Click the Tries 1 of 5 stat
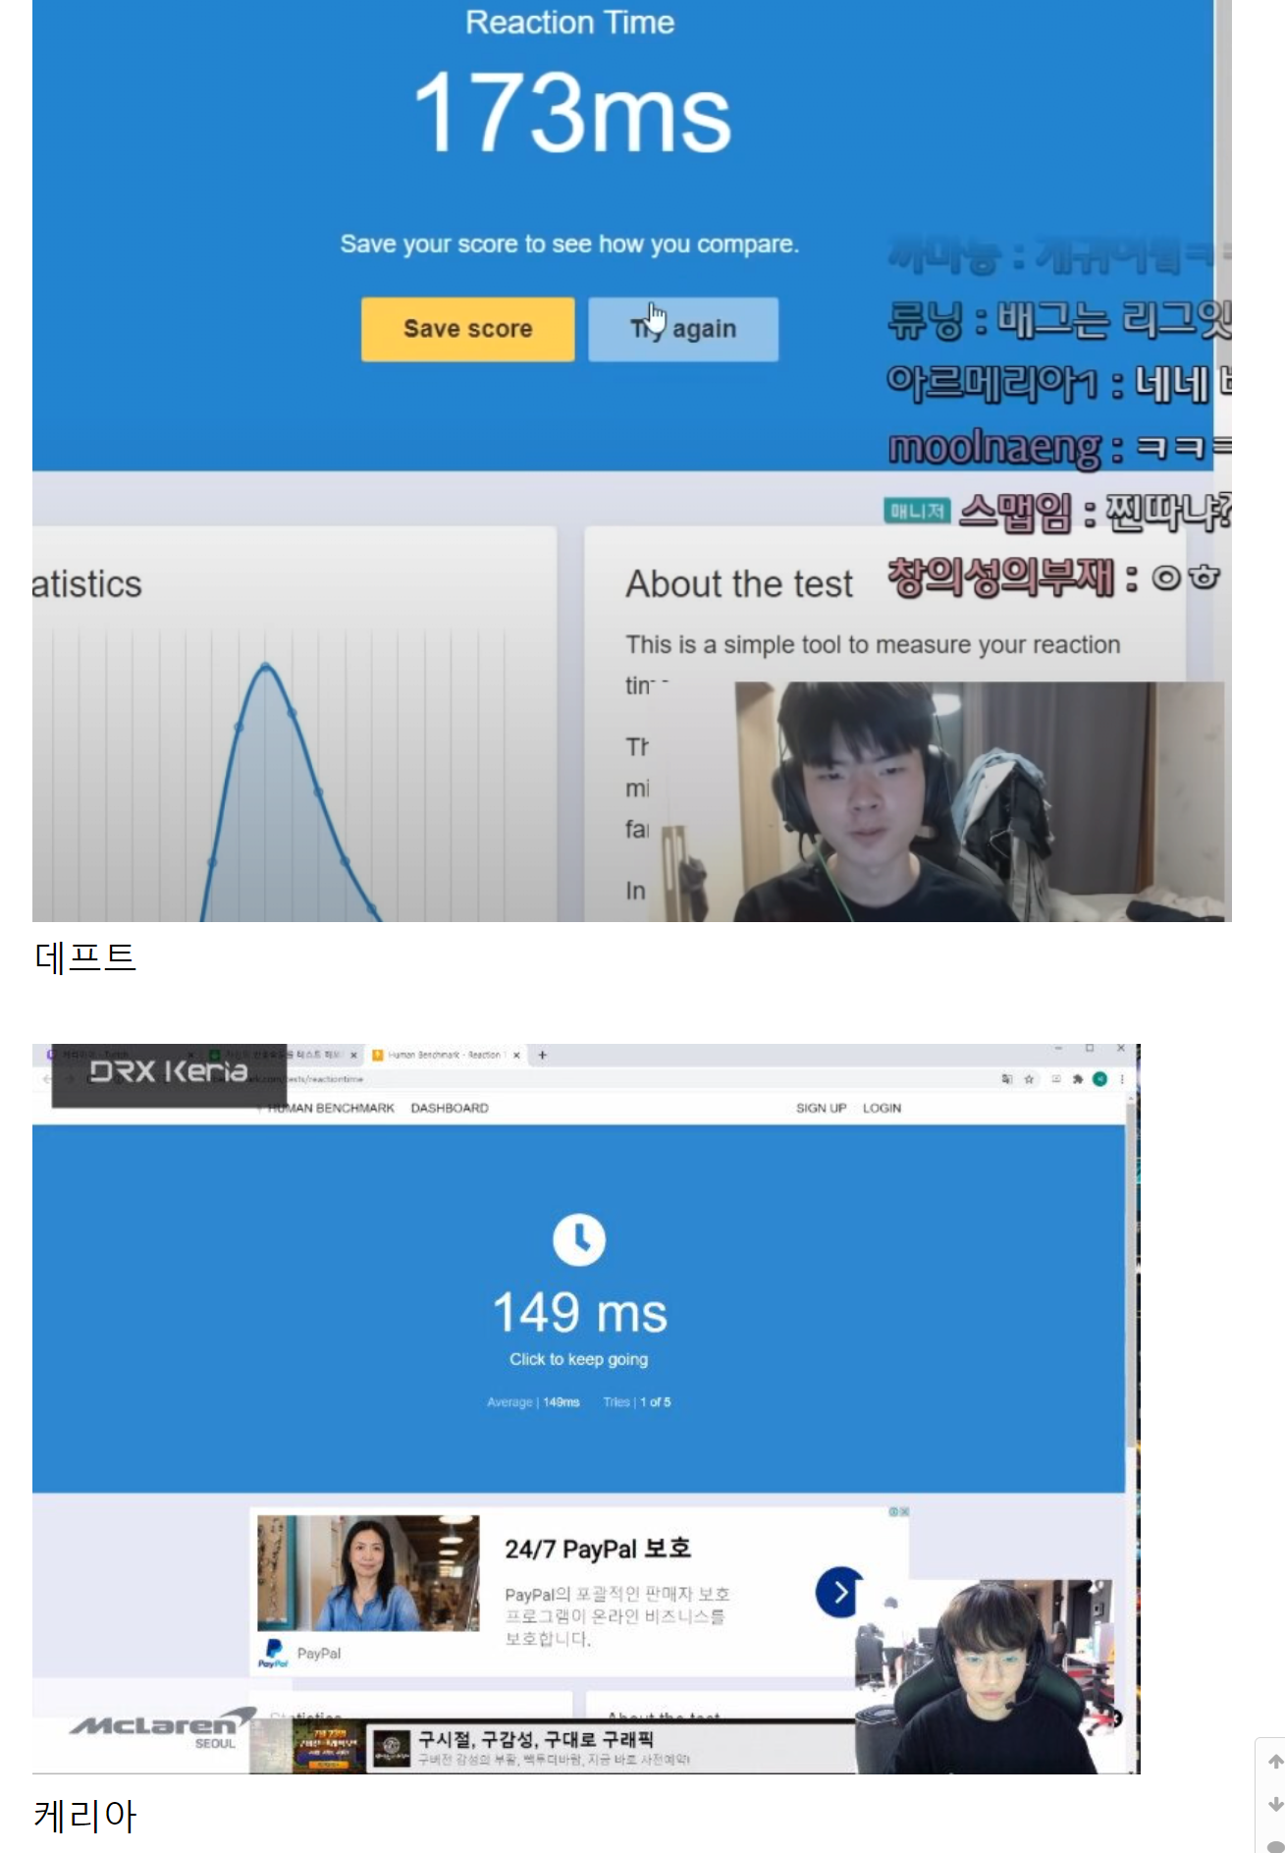1285x1853 pixels. 637,1402
